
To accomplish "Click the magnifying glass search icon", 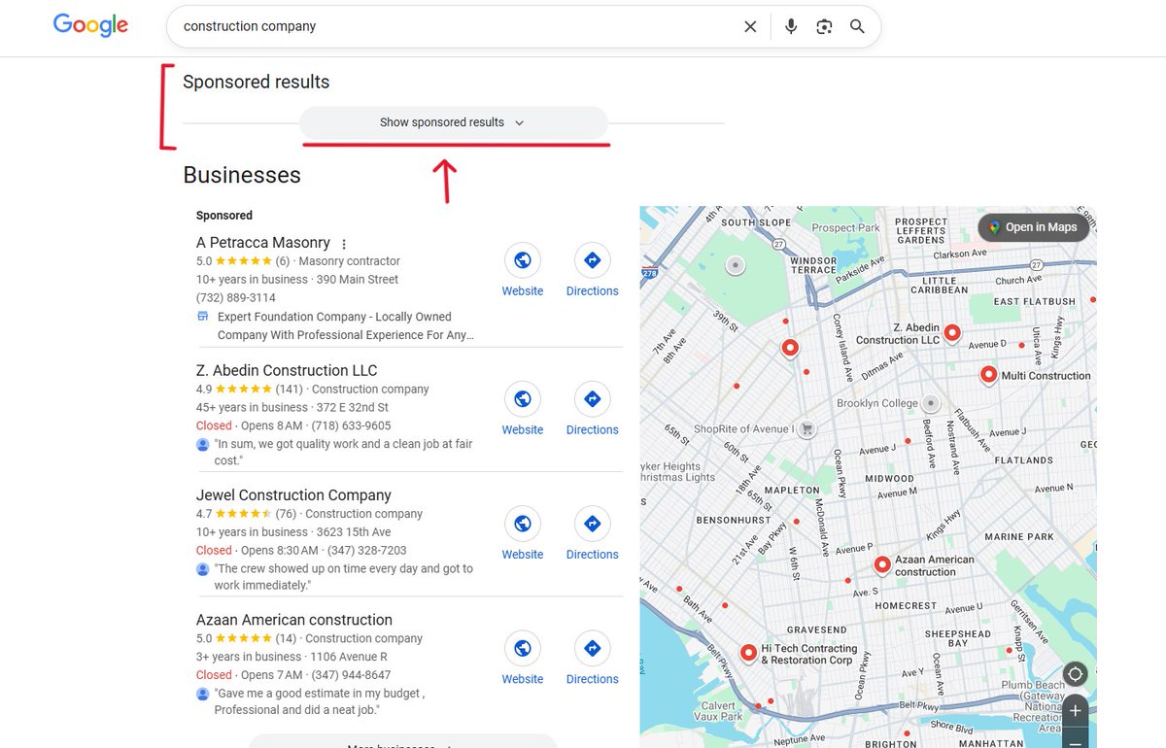I will click(857, 27).
